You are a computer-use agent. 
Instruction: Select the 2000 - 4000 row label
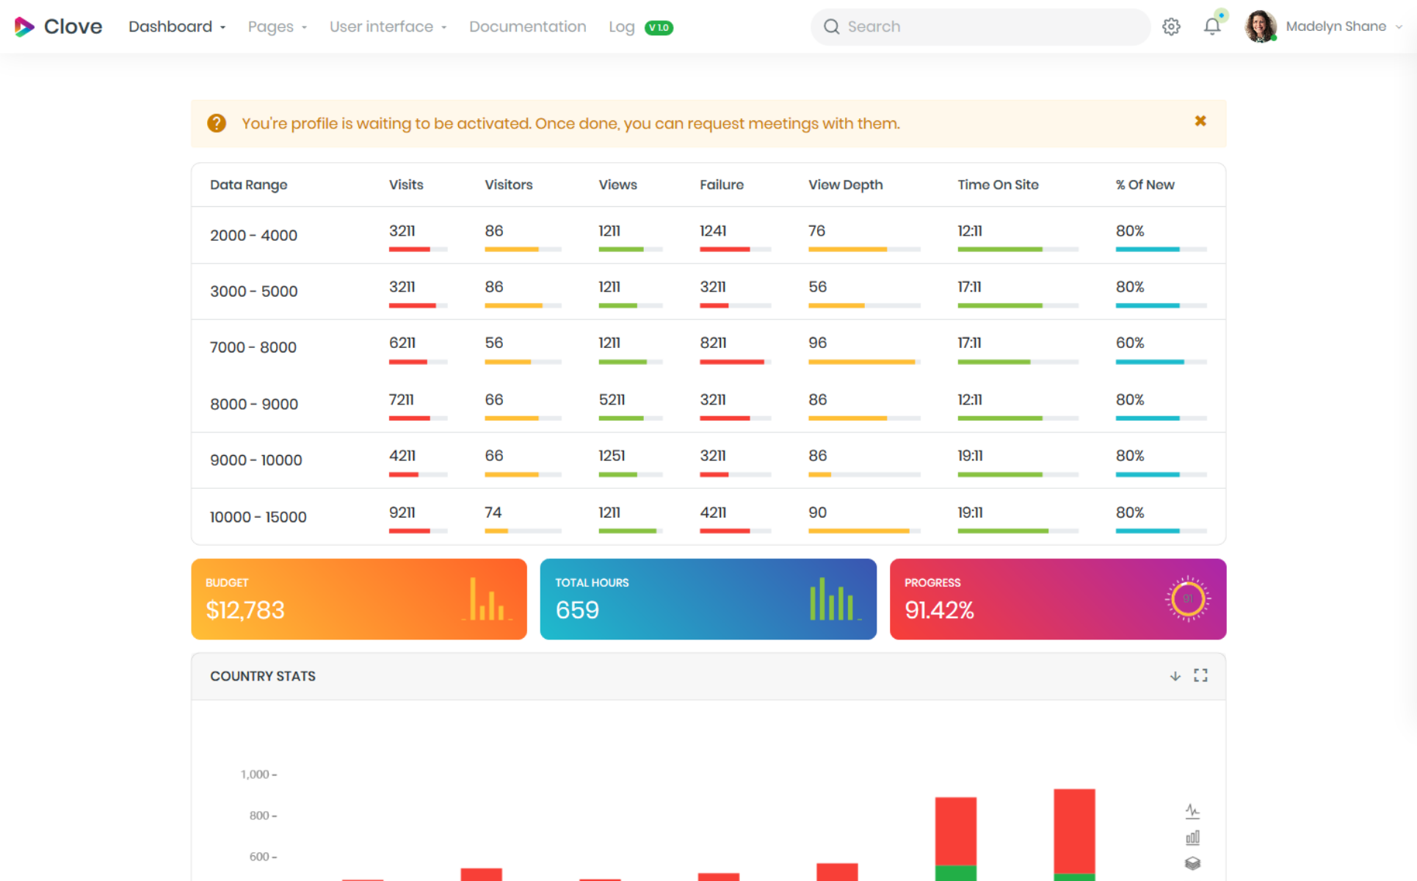point(253,236)
